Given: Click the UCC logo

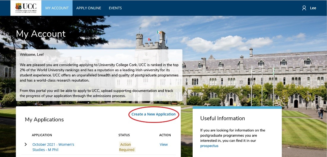Looking at the screenshot, I should pyautogui.click(x=26, y=8).
